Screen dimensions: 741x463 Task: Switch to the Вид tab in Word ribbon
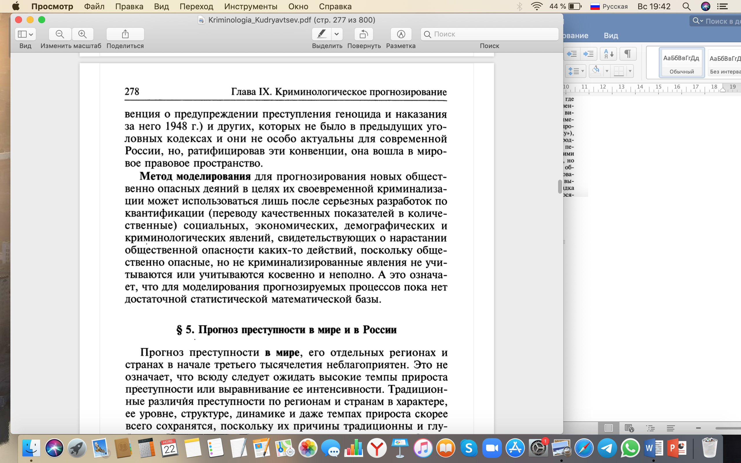click(611, 36)
